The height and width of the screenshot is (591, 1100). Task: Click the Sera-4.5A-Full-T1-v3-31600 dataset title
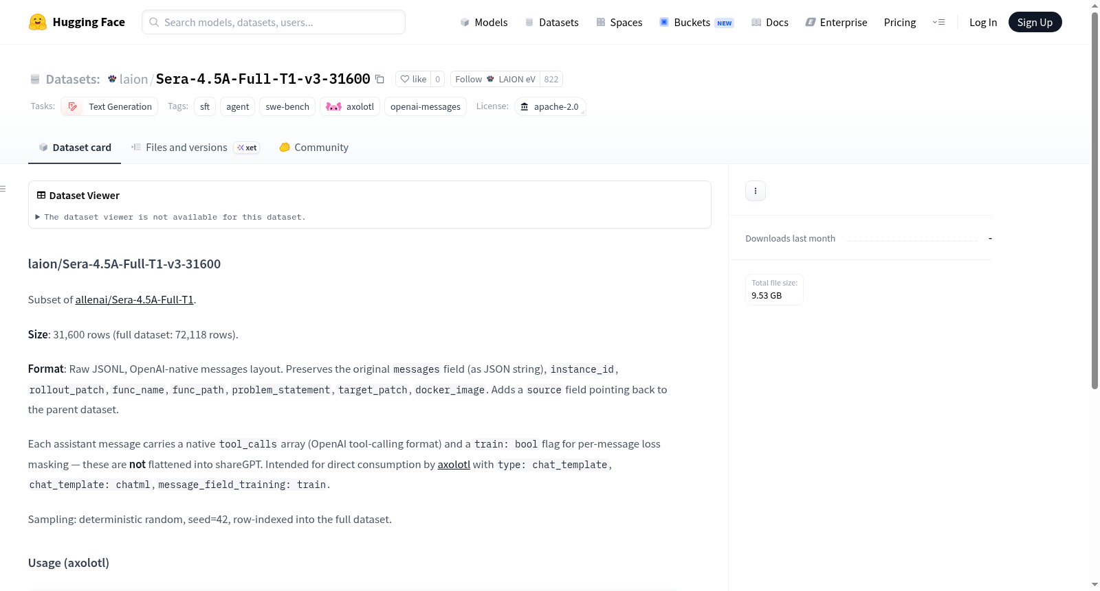(x=263, y=79)
